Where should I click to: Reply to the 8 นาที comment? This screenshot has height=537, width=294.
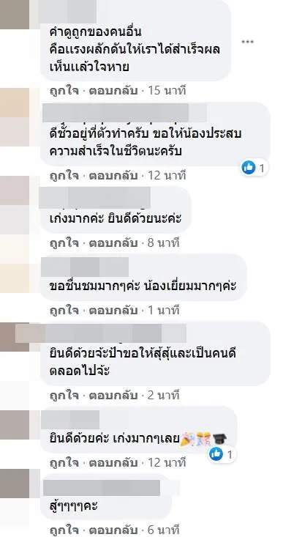(x=113, y=243)
